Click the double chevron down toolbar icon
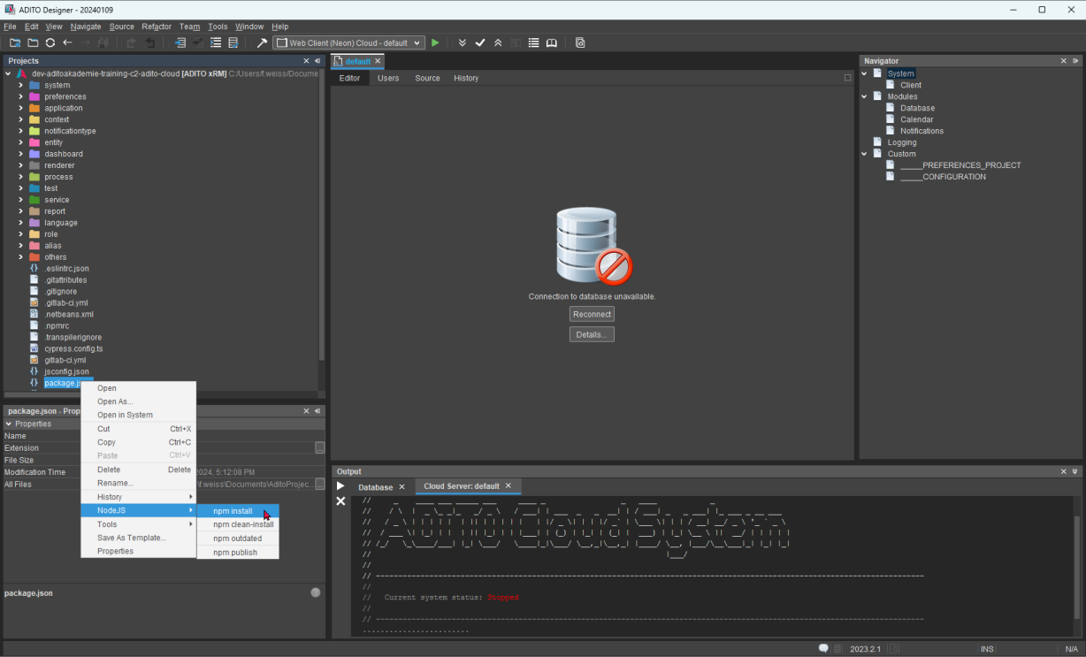 [x=462, y=42]
